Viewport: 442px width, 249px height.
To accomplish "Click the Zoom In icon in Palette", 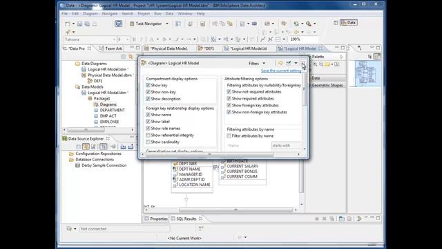I will point(315,64).
